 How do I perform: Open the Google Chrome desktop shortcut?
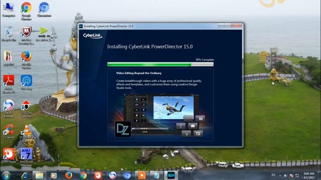26,11
